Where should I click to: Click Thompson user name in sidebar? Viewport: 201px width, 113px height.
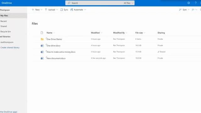click(5, 10)
